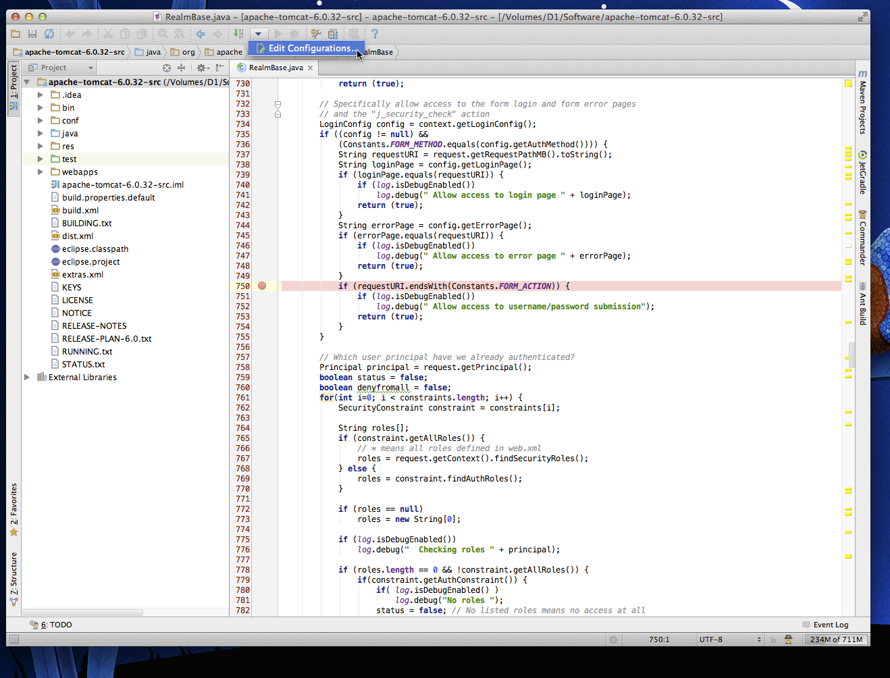This screenshot has width=890, height=678.
Task: Click the apache breadcrumb
Action: pos(224,52)
